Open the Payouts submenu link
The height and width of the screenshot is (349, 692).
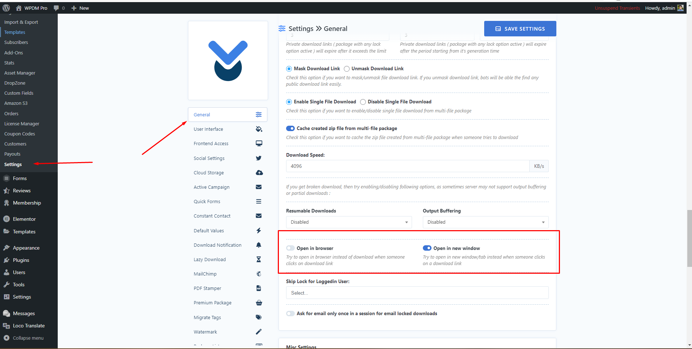point(12,154)
